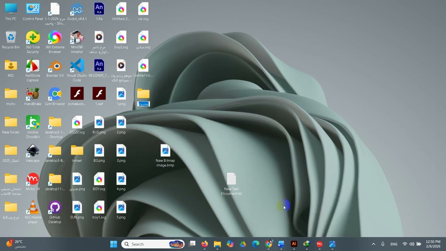Select the FastStone Capture icon
This screenshot has width=446, height=251.
click(x=33, y=66)
